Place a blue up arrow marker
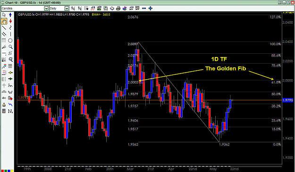 [x=10, y=15]
